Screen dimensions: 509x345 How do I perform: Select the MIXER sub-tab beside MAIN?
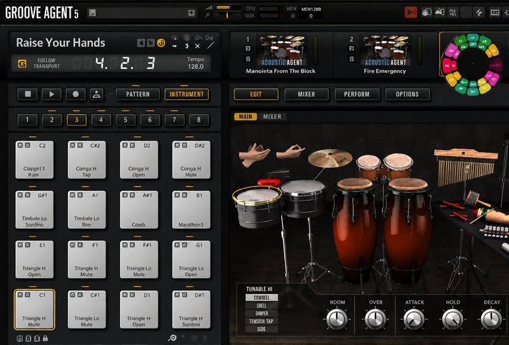(272, 116)
